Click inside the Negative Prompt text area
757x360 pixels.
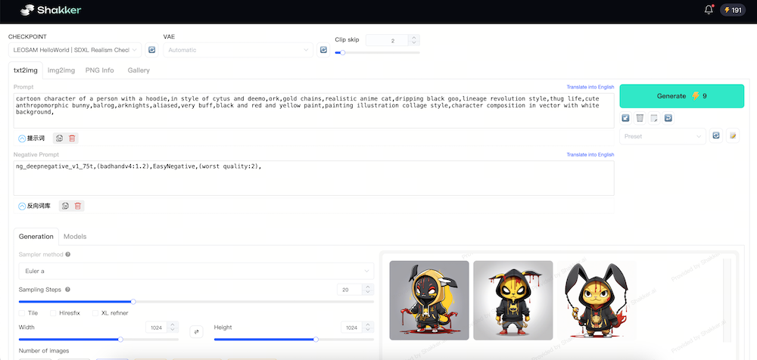point(314,178)
